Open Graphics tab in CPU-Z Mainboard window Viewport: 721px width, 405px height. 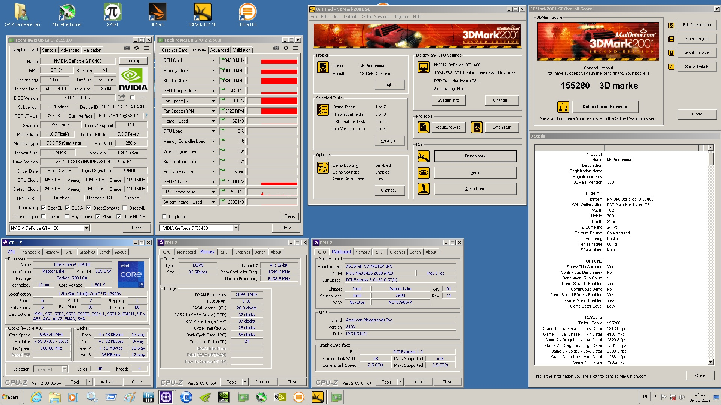coord(397,252)
